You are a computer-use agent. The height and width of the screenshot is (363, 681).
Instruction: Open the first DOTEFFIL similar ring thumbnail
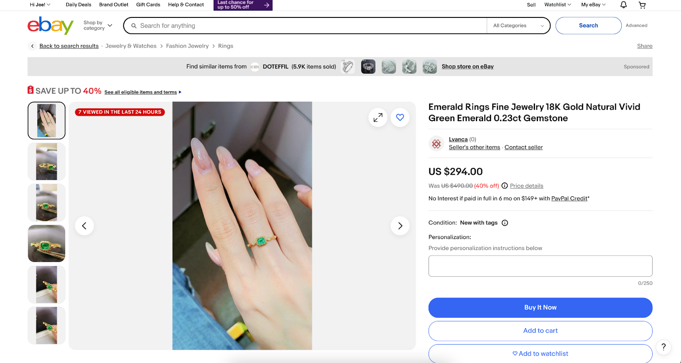click(348, 67)
